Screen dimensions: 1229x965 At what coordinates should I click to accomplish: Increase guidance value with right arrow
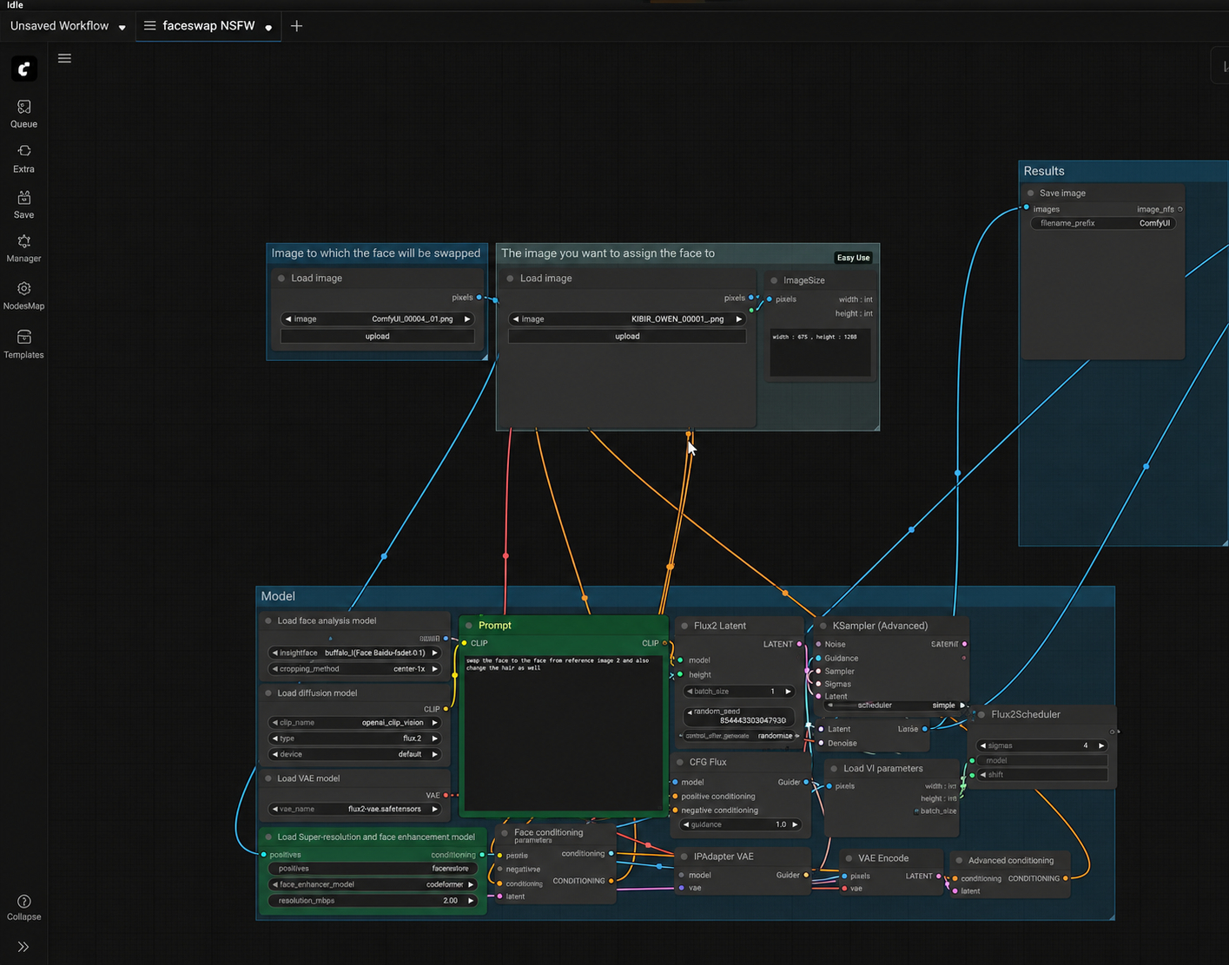[x=795, y=824]
